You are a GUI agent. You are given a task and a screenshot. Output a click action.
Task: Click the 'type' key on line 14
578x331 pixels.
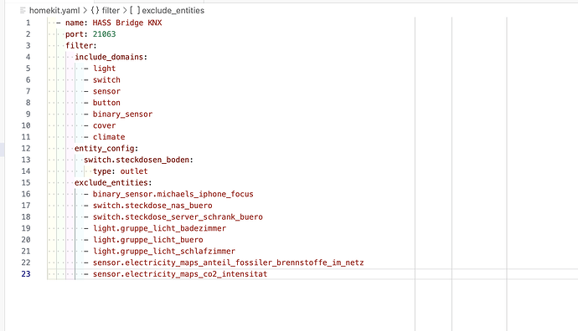(x=101, y=171)
